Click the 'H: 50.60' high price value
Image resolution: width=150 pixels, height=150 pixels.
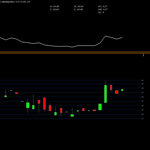[x=79, y=7]
